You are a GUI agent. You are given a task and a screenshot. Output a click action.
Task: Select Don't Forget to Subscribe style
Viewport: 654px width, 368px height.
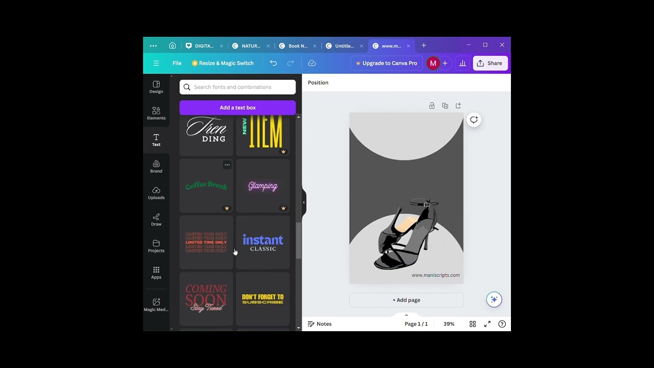(263, 299)
